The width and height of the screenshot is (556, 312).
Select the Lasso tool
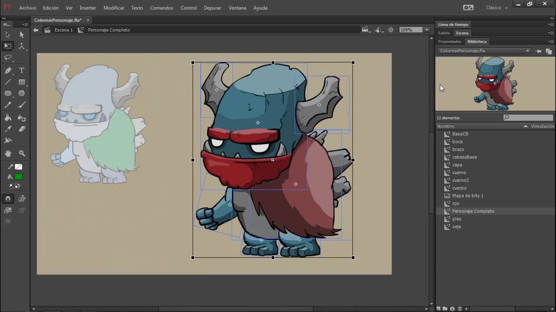coord(8,58)
